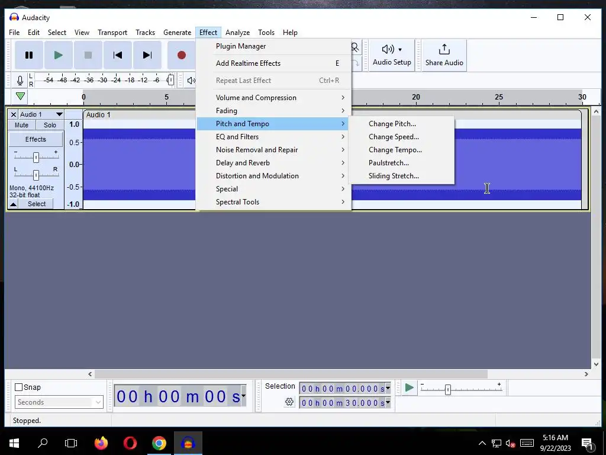This screenshot has height=455, width=606.
Task: Choose Plugin Manager from Effect menu
Action: tap(273, 46)
